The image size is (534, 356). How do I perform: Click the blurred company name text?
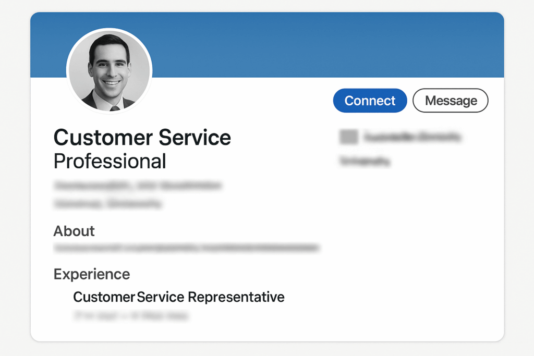pyautogui.click(x=412, y=137)
